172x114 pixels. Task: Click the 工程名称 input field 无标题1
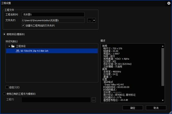(53, 15)
